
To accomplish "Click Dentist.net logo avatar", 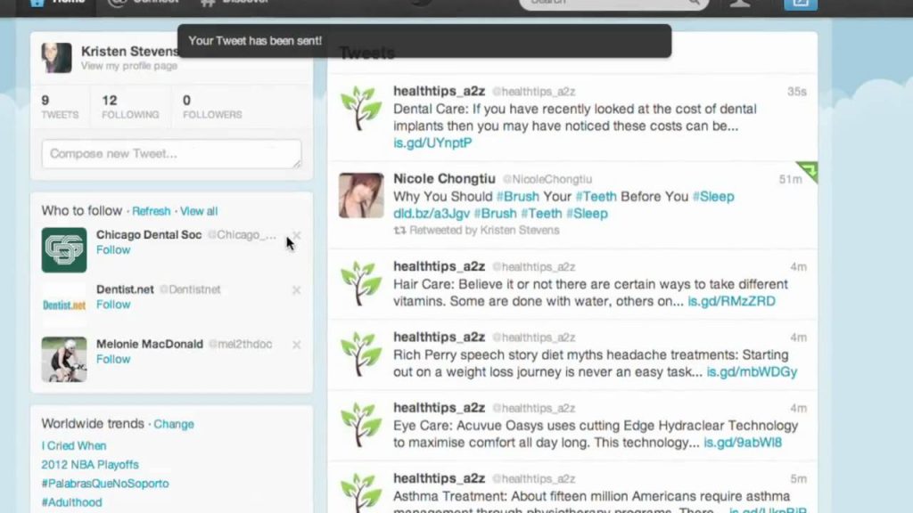I will coord(64,305).
